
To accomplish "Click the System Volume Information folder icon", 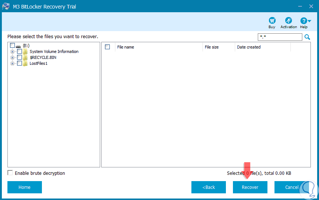I will coord(25,51).
